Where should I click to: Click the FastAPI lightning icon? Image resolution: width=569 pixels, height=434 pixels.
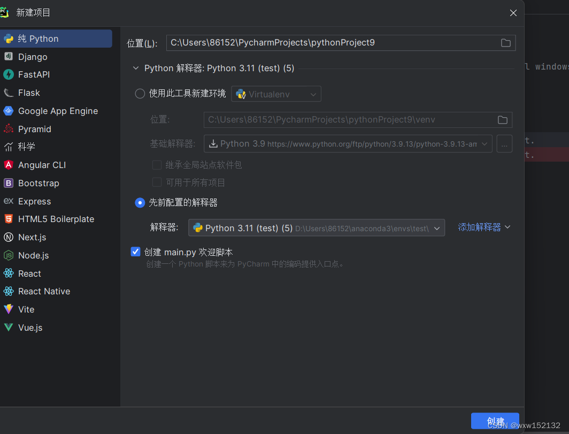tap(9, 74)
